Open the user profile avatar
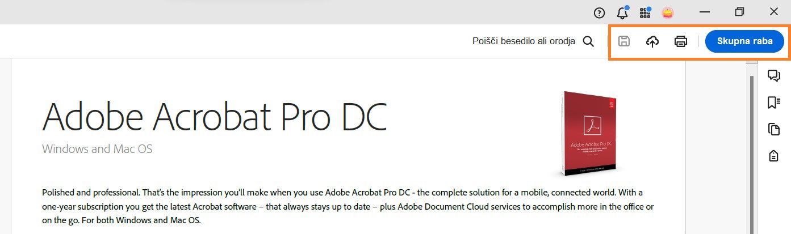This screenshot has width=791, height=234. [668, 12]
